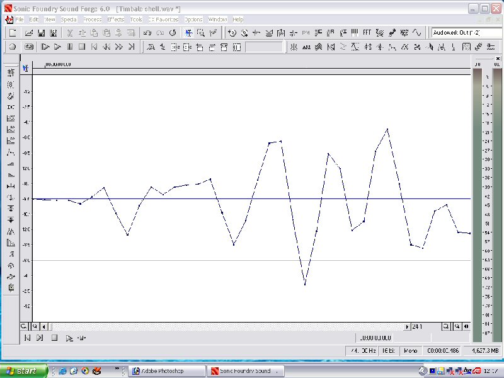Create a new file with New icon

click(13, 33)
